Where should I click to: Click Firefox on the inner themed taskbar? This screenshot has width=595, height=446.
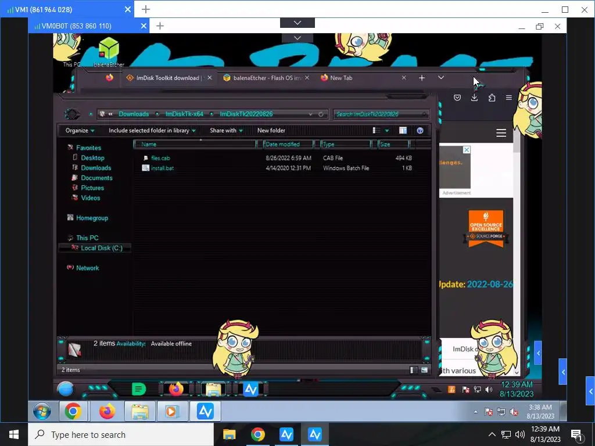(176, 389)
